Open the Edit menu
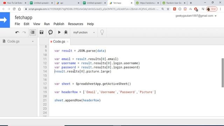The width and height of the screenshot is (224, 126). point(27,24)
